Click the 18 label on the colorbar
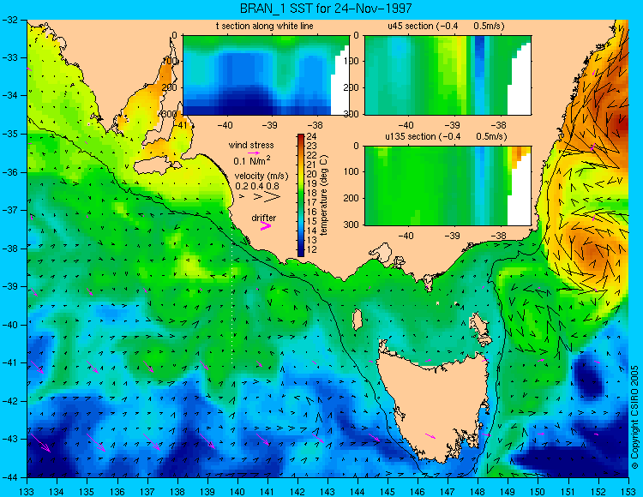This screenshot has height=497, width=643. point(312,193)
